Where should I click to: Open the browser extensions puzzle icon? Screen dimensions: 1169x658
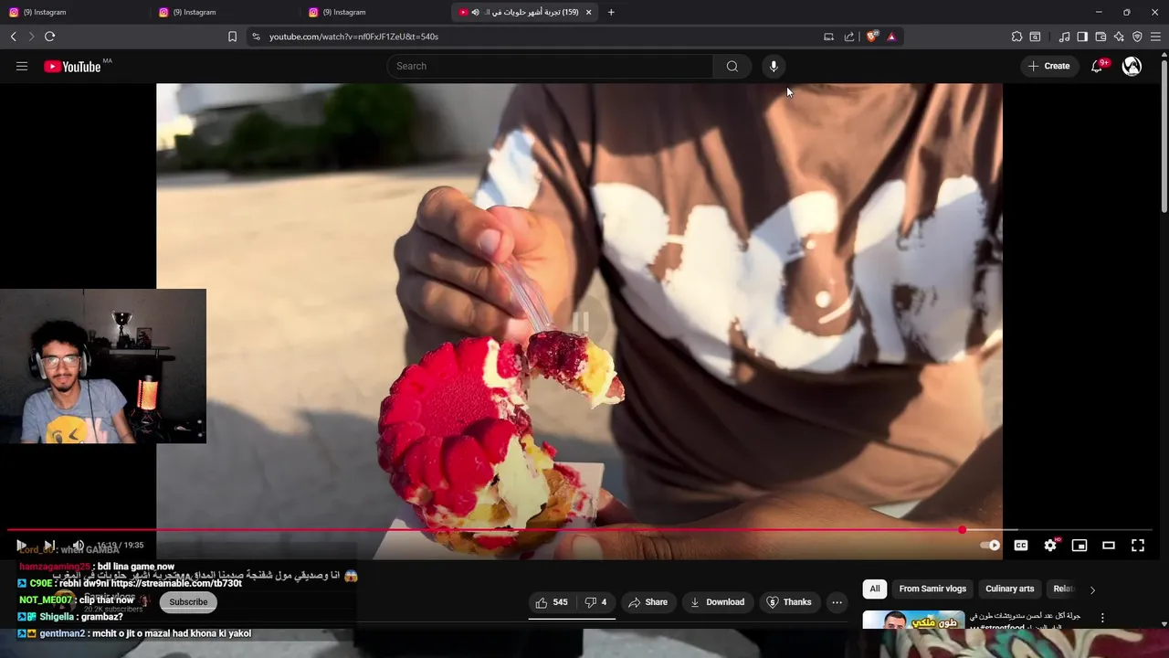click(1016, 37)
